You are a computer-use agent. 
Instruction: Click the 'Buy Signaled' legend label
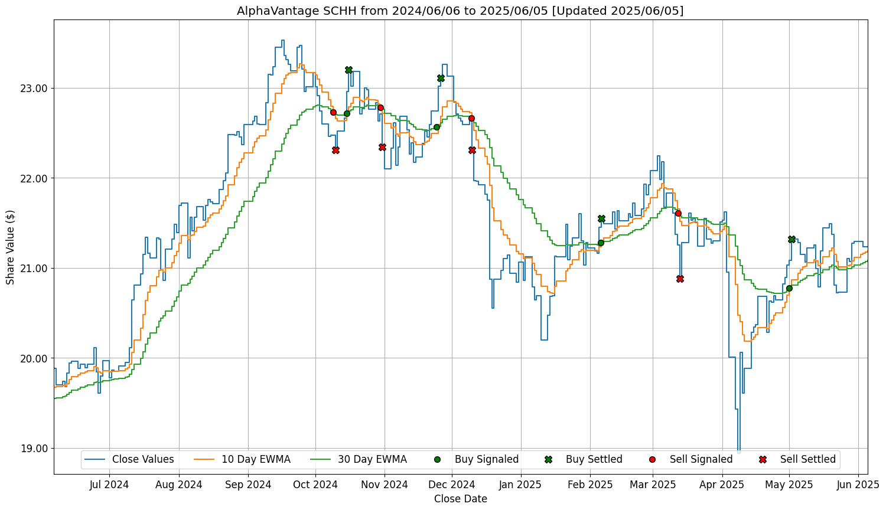point(487,459)
